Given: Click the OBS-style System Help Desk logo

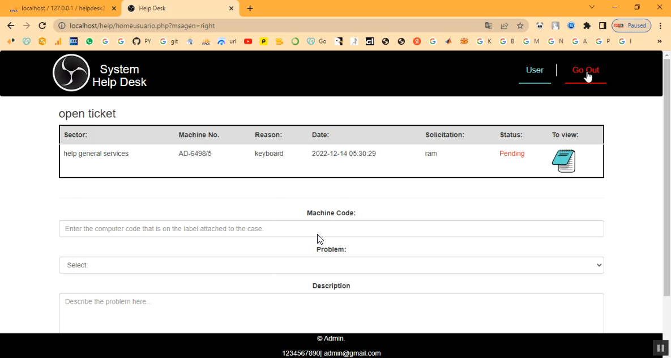Looking at the screenshot, I should click(71, 73).
